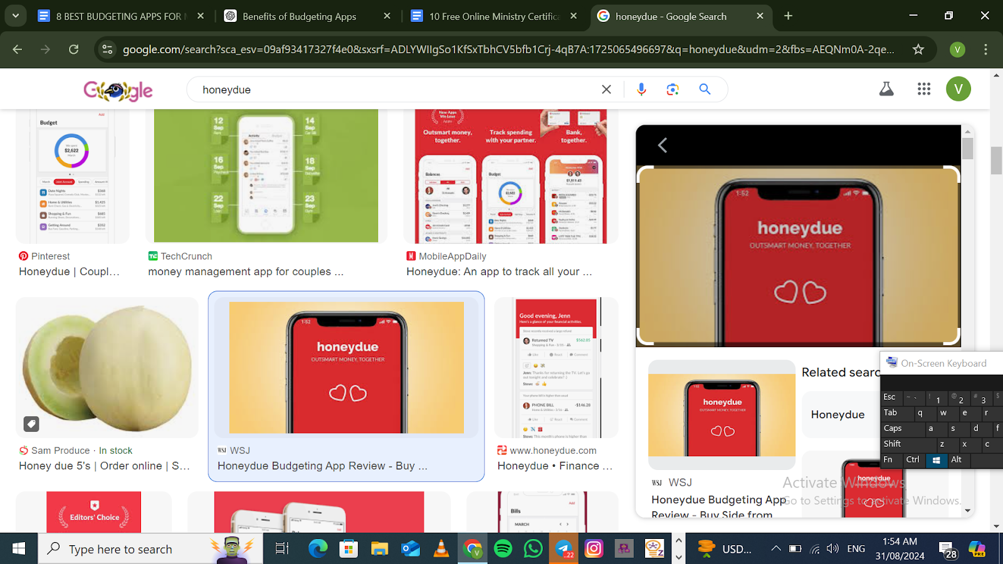Launch Microsoft Edge from taskbar
This screenshot has height=564, width=1003.
coord(318,549)
